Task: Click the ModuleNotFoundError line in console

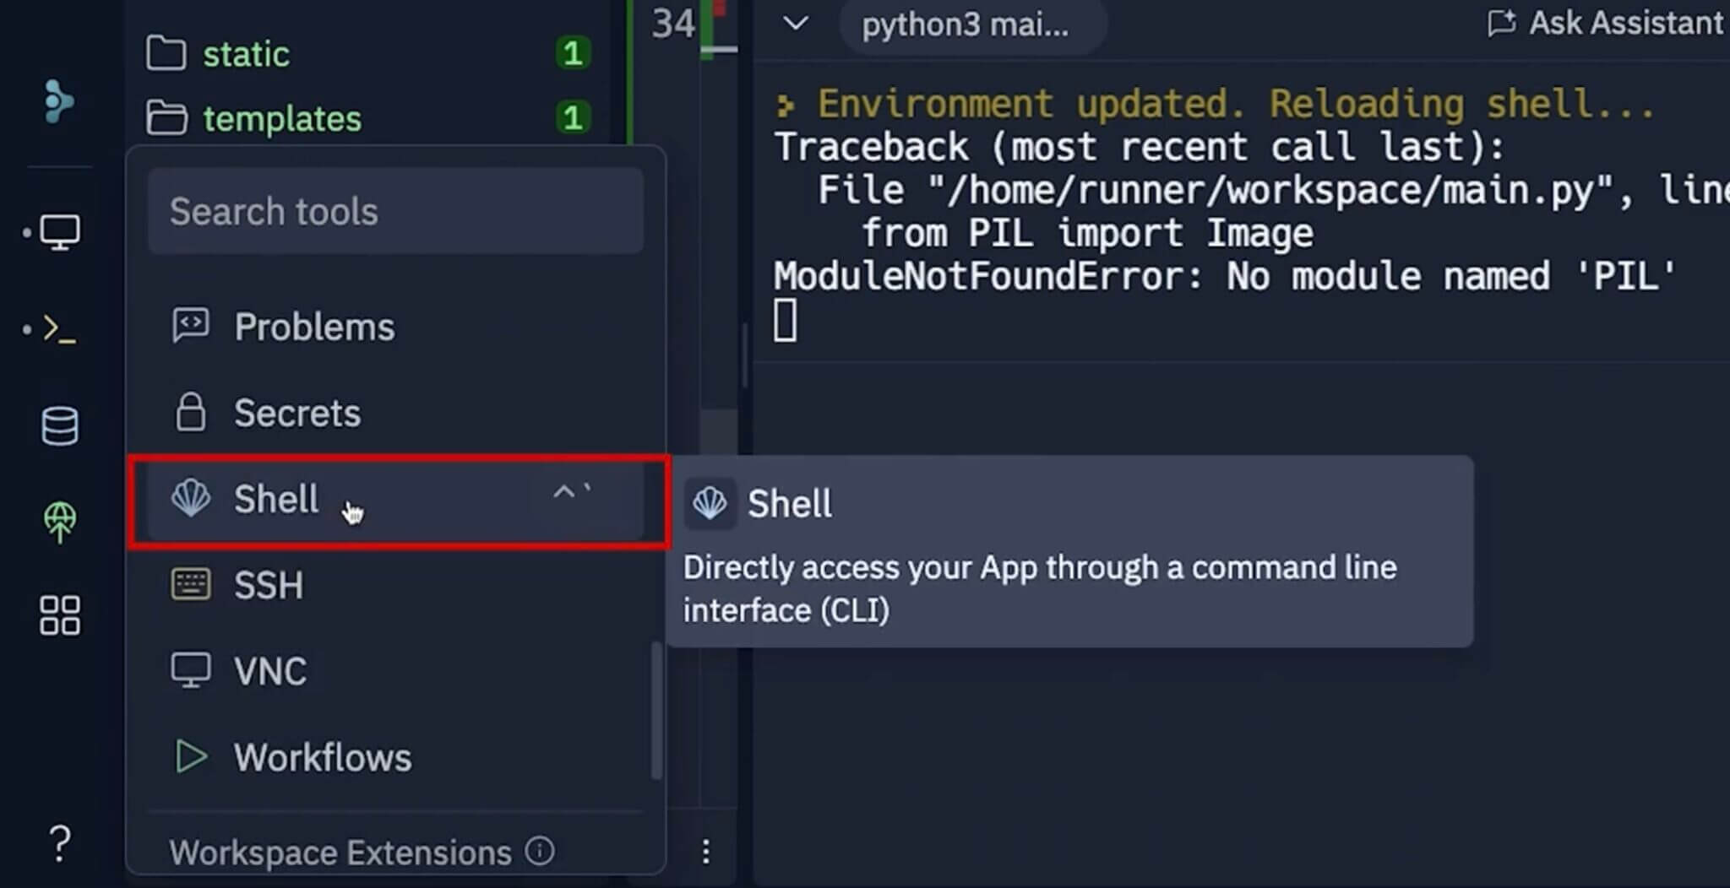Action: click(x=1225, y=277)
